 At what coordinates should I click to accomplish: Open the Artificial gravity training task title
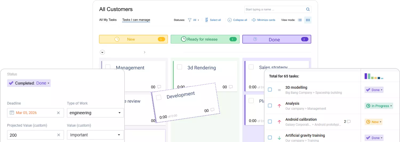point(305,135)
